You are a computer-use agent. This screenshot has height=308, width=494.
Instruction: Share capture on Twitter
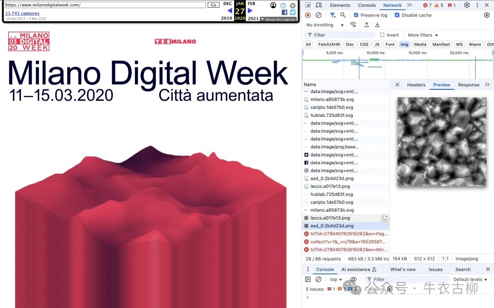tap(293, 12)
